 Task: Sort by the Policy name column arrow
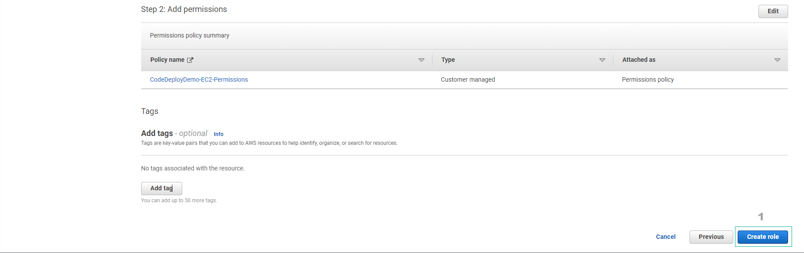tap(421, 60)
